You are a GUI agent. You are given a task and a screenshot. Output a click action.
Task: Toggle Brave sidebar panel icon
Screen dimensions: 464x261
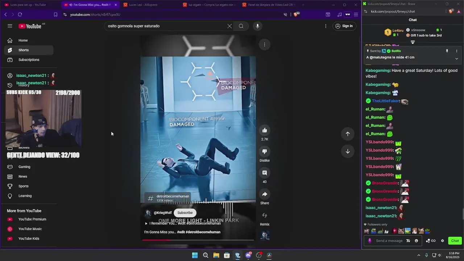328,14
